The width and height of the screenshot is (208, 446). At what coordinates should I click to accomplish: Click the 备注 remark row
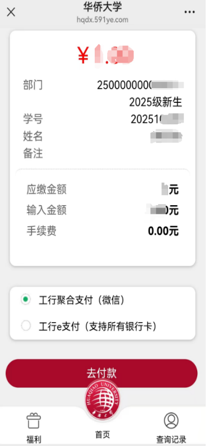point(103,154)
